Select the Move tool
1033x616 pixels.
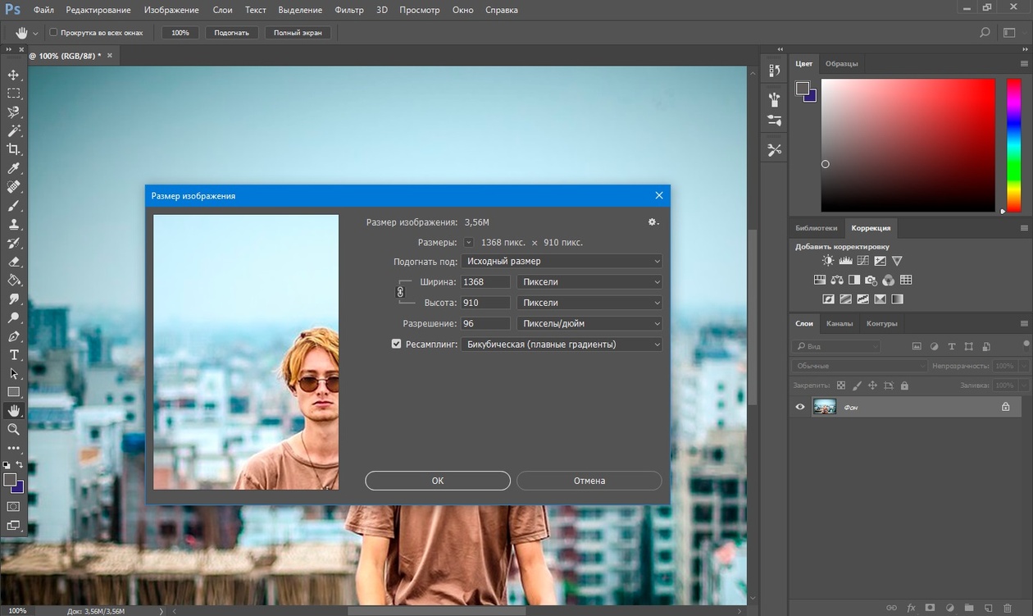pyautogui.click(x=14, y=75)
